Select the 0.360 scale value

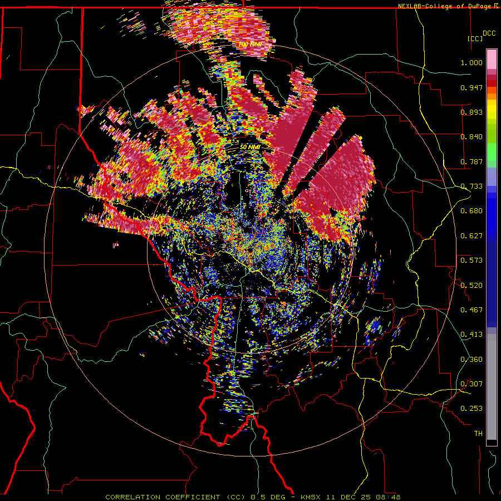471,360
